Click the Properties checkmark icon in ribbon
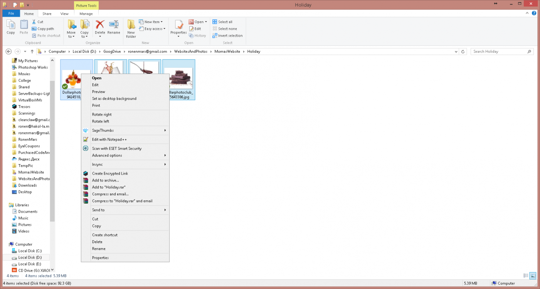Viewport: 540px width, 289px height. click(179, 25)
